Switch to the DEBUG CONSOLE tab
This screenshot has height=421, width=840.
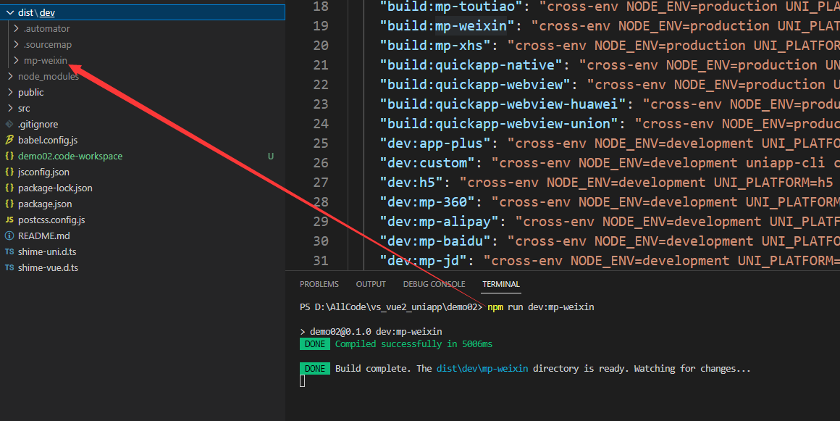[x=434, y=284]
